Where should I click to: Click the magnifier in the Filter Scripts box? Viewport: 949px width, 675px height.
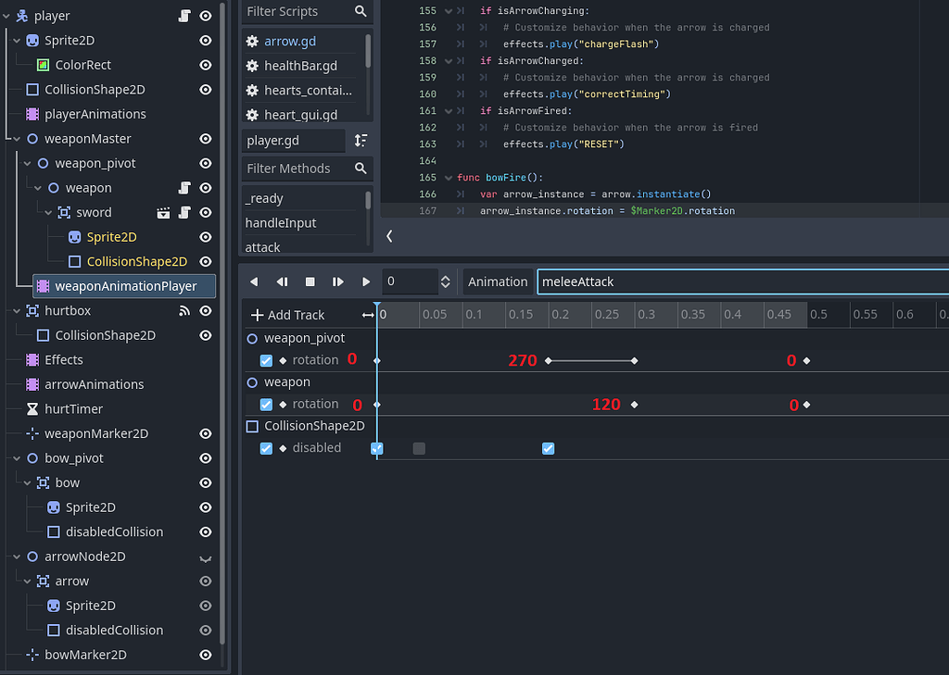(360, 12)
